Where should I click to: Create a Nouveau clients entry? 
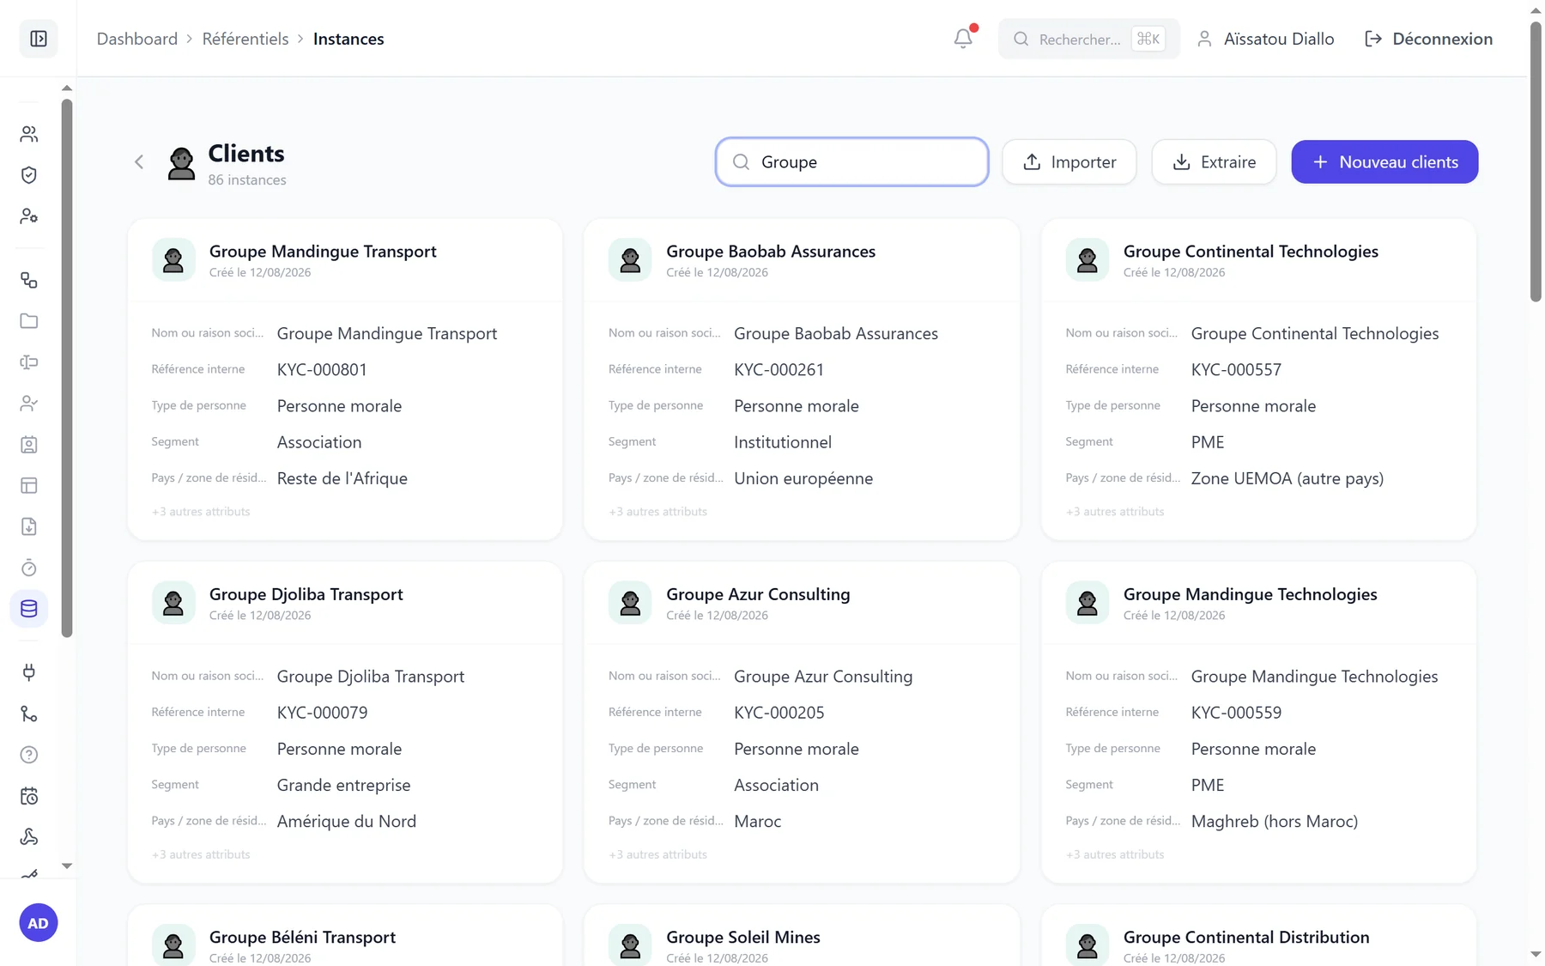1384,161
